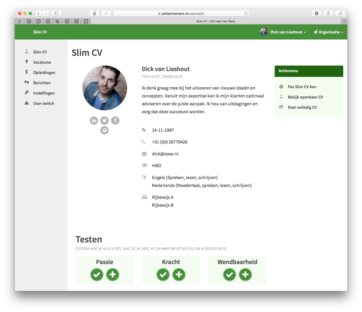The width and height of the screenshot is (362, 312).
Task: Open the website globe icon
Action: click(104, 130)
